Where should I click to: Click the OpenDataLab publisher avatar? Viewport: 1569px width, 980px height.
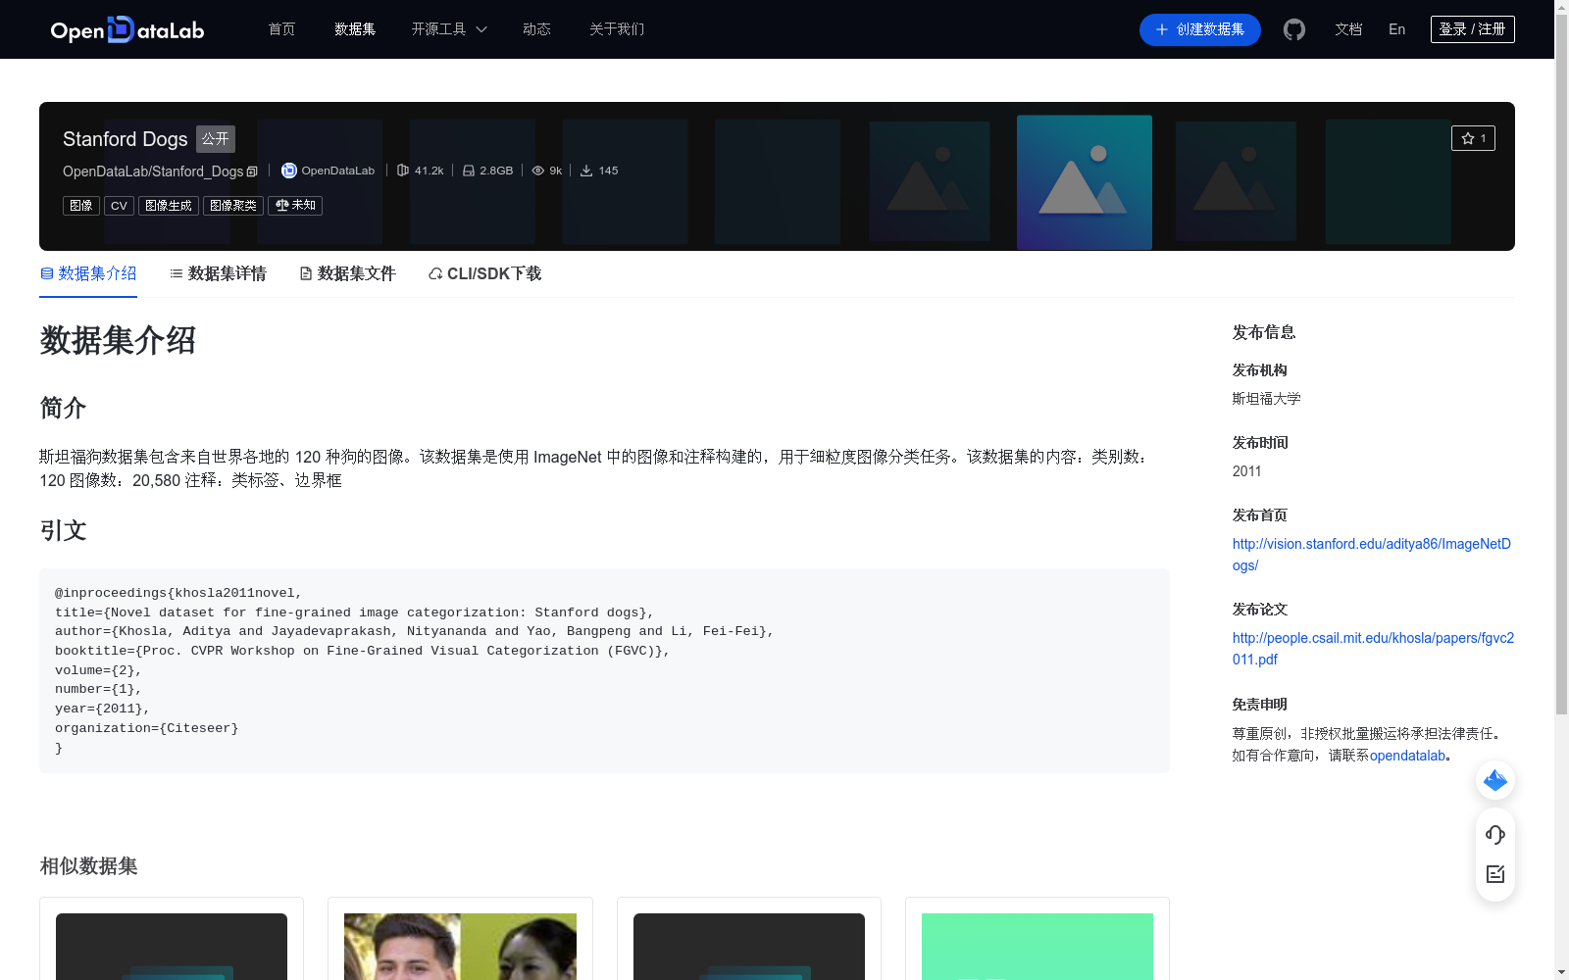289,171
